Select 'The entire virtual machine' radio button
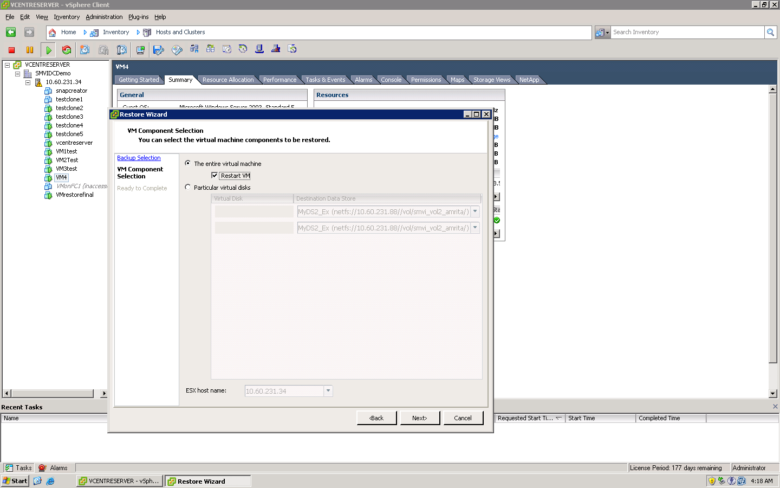 click(x=188, y=163)
